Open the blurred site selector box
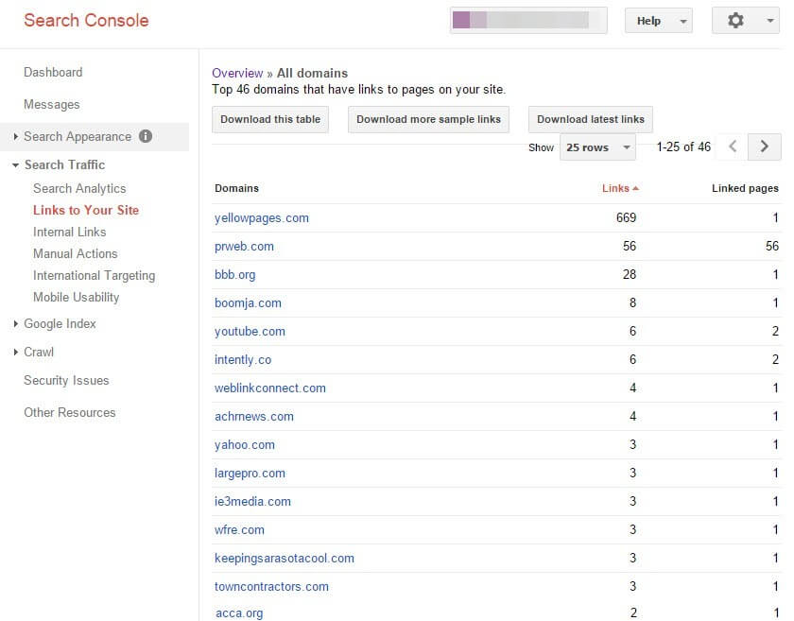This screenshot has height=621, width=794. (x=528, y=20)
